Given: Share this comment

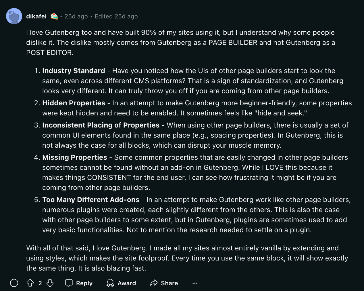Looking at the screenshot, I should pyautogui.click(x=164, y=283).
